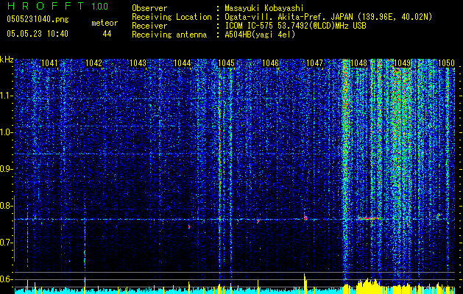This screenshot has width=463, height=294.
Task: Select the 1041 time marker
Action: [x=49, y=63]
